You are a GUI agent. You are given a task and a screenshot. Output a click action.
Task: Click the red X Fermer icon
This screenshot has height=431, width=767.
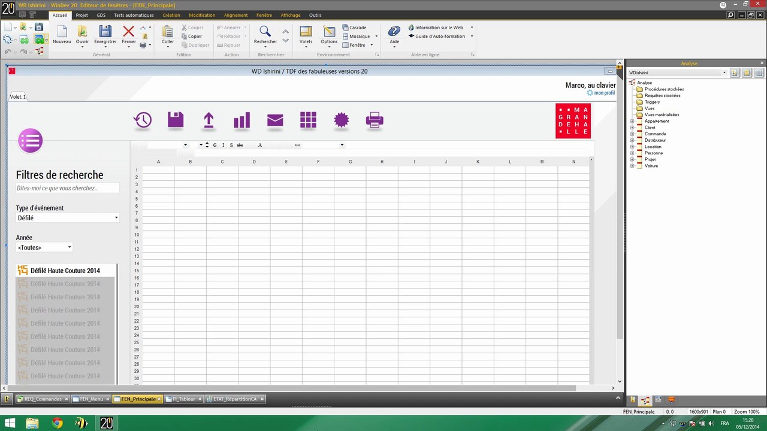(x=128, y=32)
